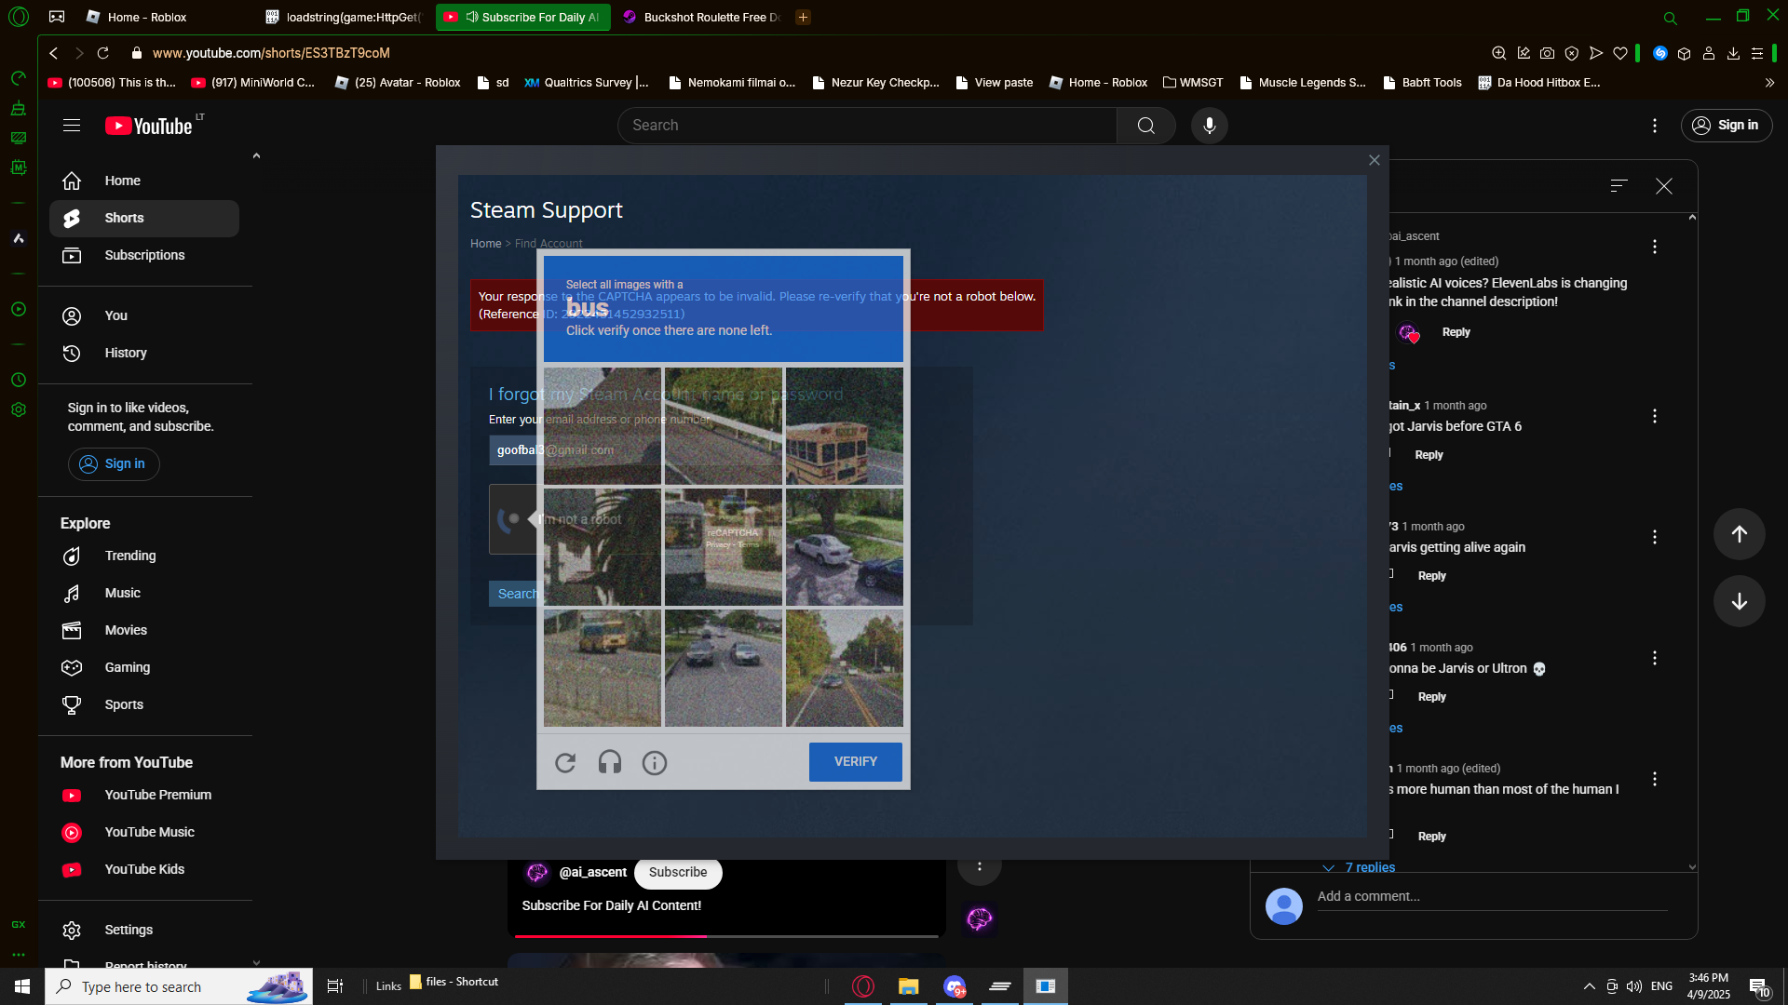Open options for 'arvis getting alive again' comment
This screenshot has height=1005, width=1788.
1655,537
